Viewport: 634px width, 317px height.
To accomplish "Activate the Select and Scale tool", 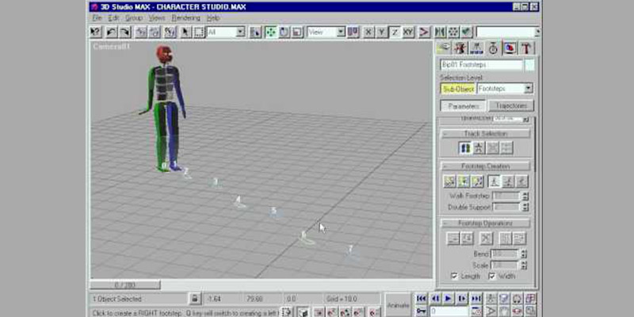I will pyautogui.click(x=297, y=32).
